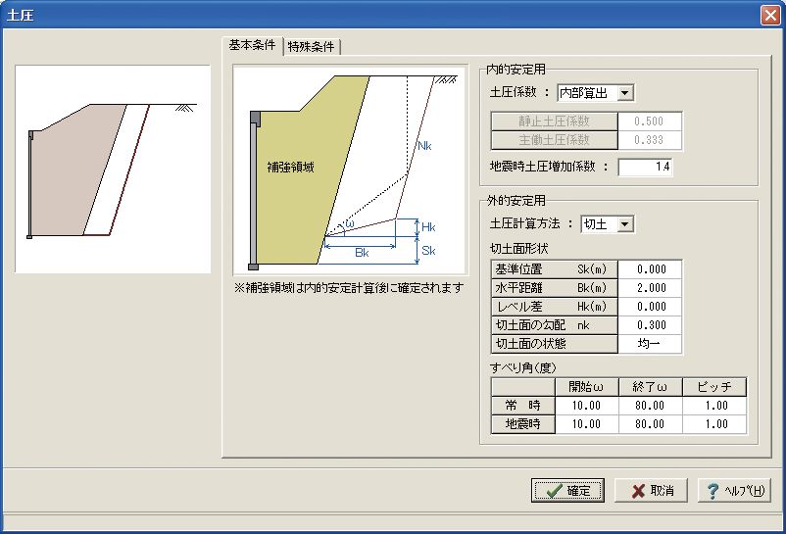Click the 地震時 開始ω angle cell
This screenshot has width=786, height=534.
coord(587,424)
